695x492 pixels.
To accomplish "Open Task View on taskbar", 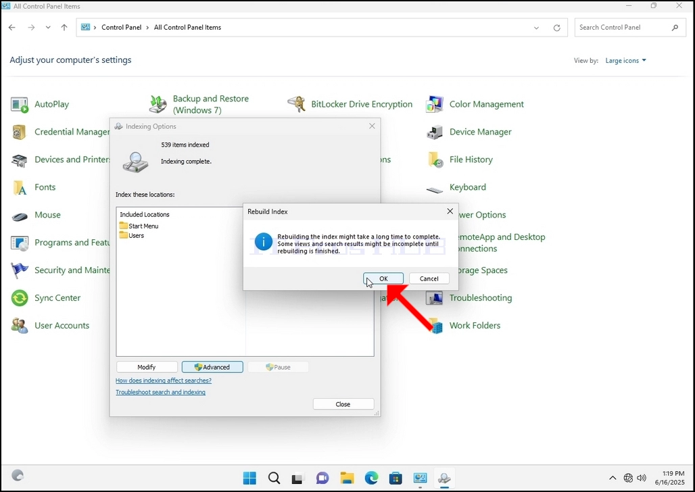I will 298,478.
